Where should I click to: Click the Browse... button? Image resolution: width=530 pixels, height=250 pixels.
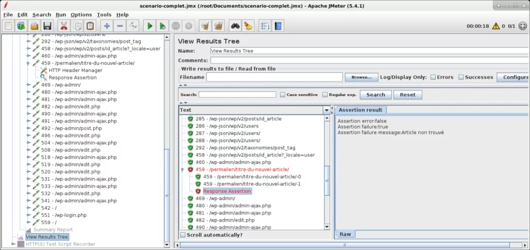pyautogui.click(x=361, y=77)
